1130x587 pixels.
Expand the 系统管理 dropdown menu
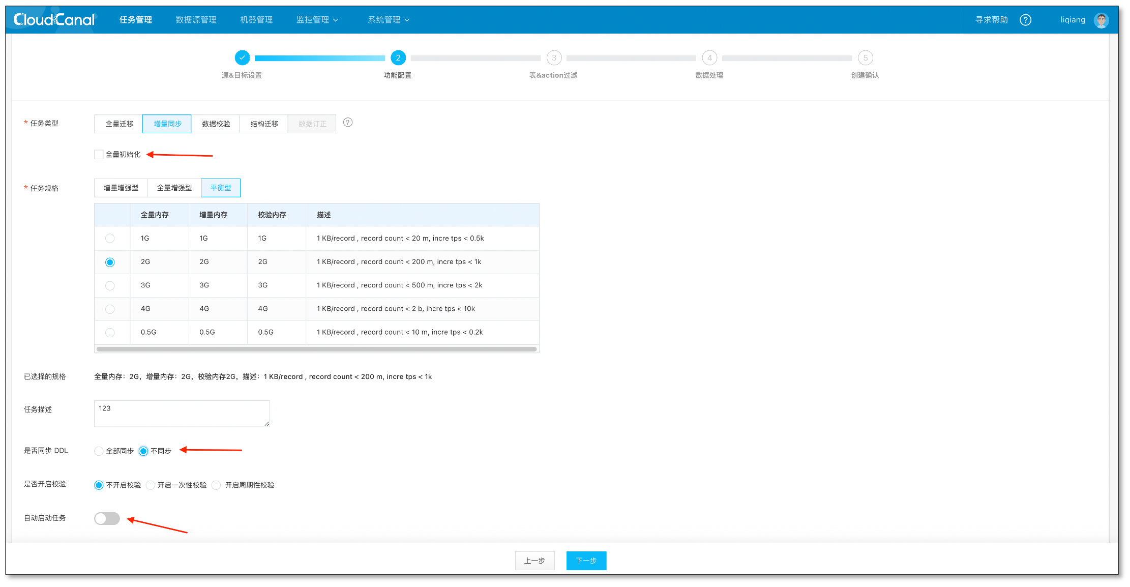click(x=389, y=20)
